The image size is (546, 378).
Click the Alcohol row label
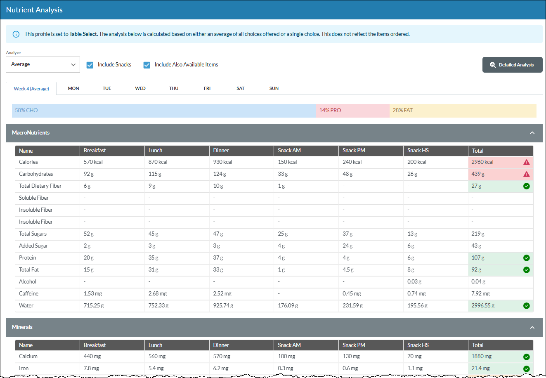(x=28, y=282)
